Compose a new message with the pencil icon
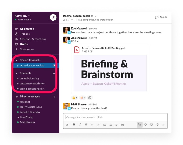Viewport: 183px width, 145px height. (x=53, y=18)
